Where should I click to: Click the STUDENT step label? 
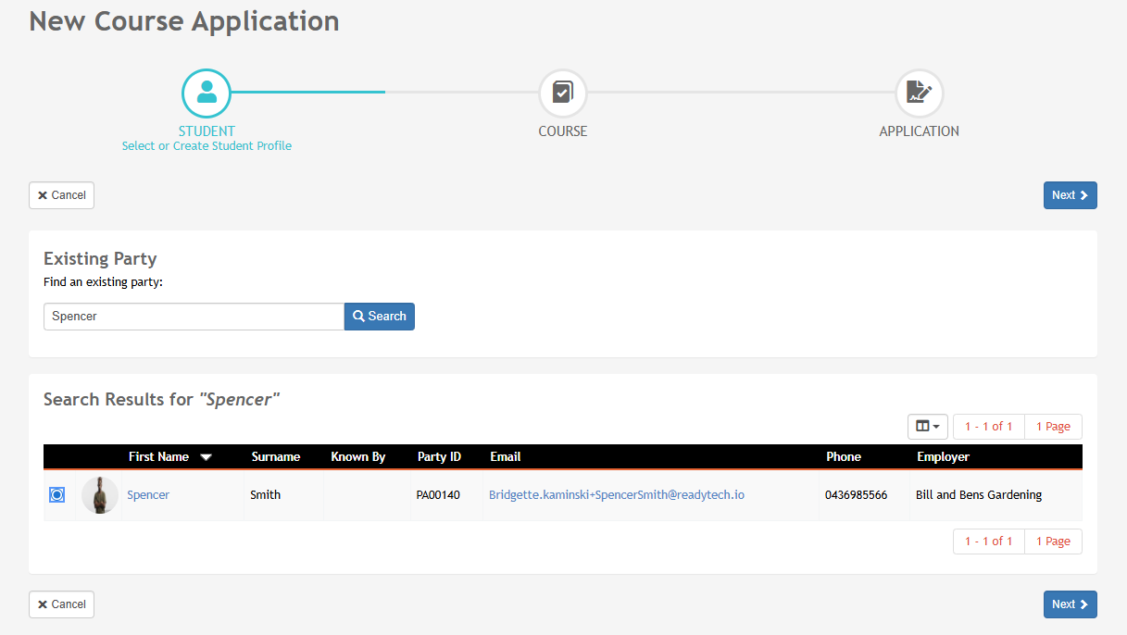(207, 131)
